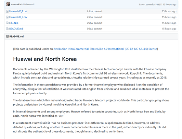The width and height of the screenshot is (182, 139).
Task: Click paragraph starting 'In internal documents and among'
Action: pos(89,114)
